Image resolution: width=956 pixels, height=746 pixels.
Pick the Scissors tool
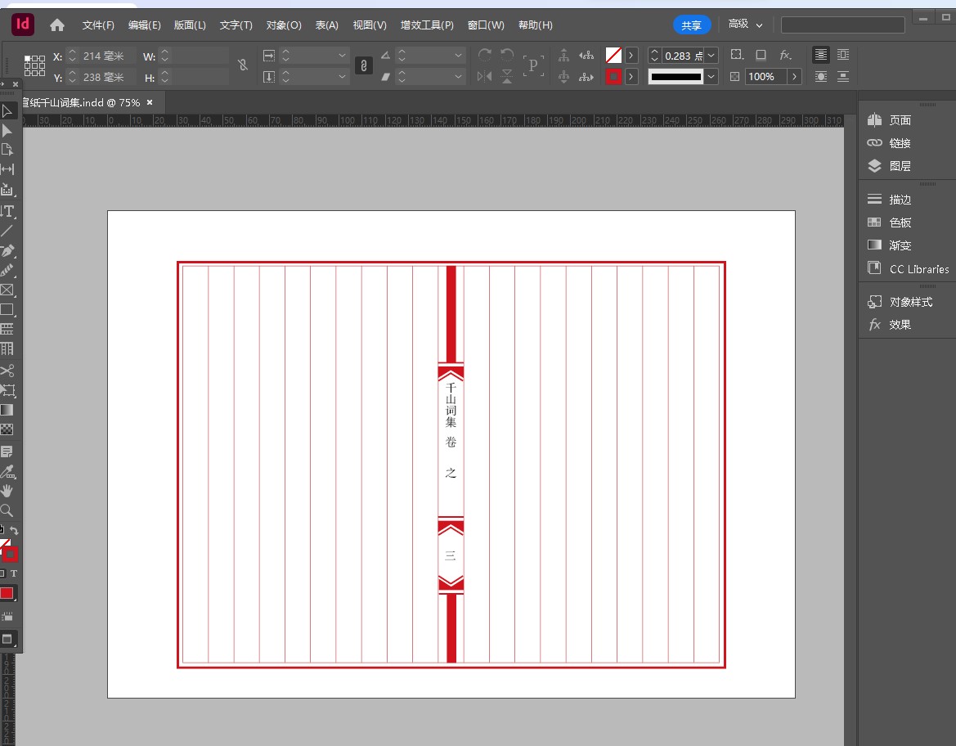pyautogui.click(x=7, y=371)
